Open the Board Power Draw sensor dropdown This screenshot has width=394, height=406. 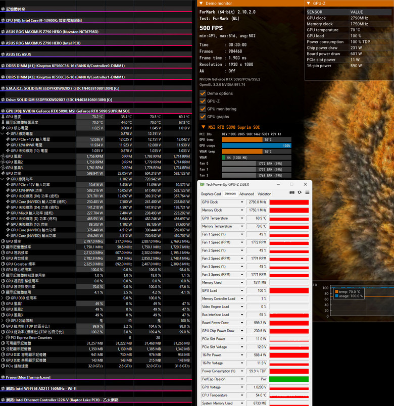tap(242, 323)
